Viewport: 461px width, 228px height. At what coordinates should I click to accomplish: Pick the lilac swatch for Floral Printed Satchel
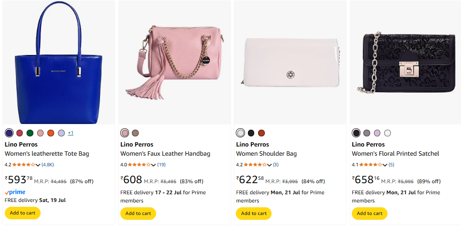tap(377, 133)
